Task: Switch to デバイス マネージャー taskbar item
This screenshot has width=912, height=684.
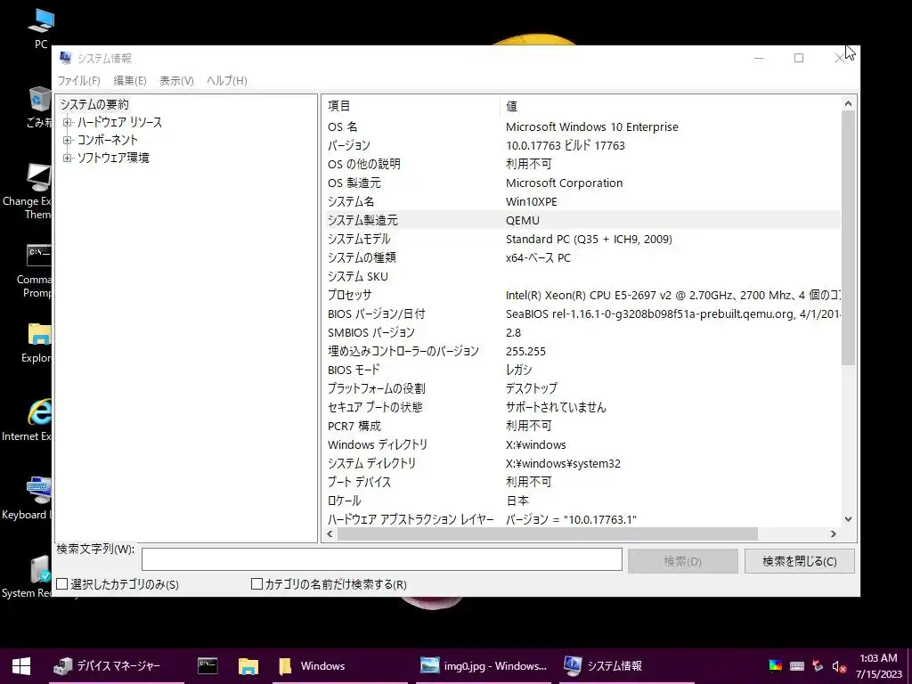Action: pos(117,666)
